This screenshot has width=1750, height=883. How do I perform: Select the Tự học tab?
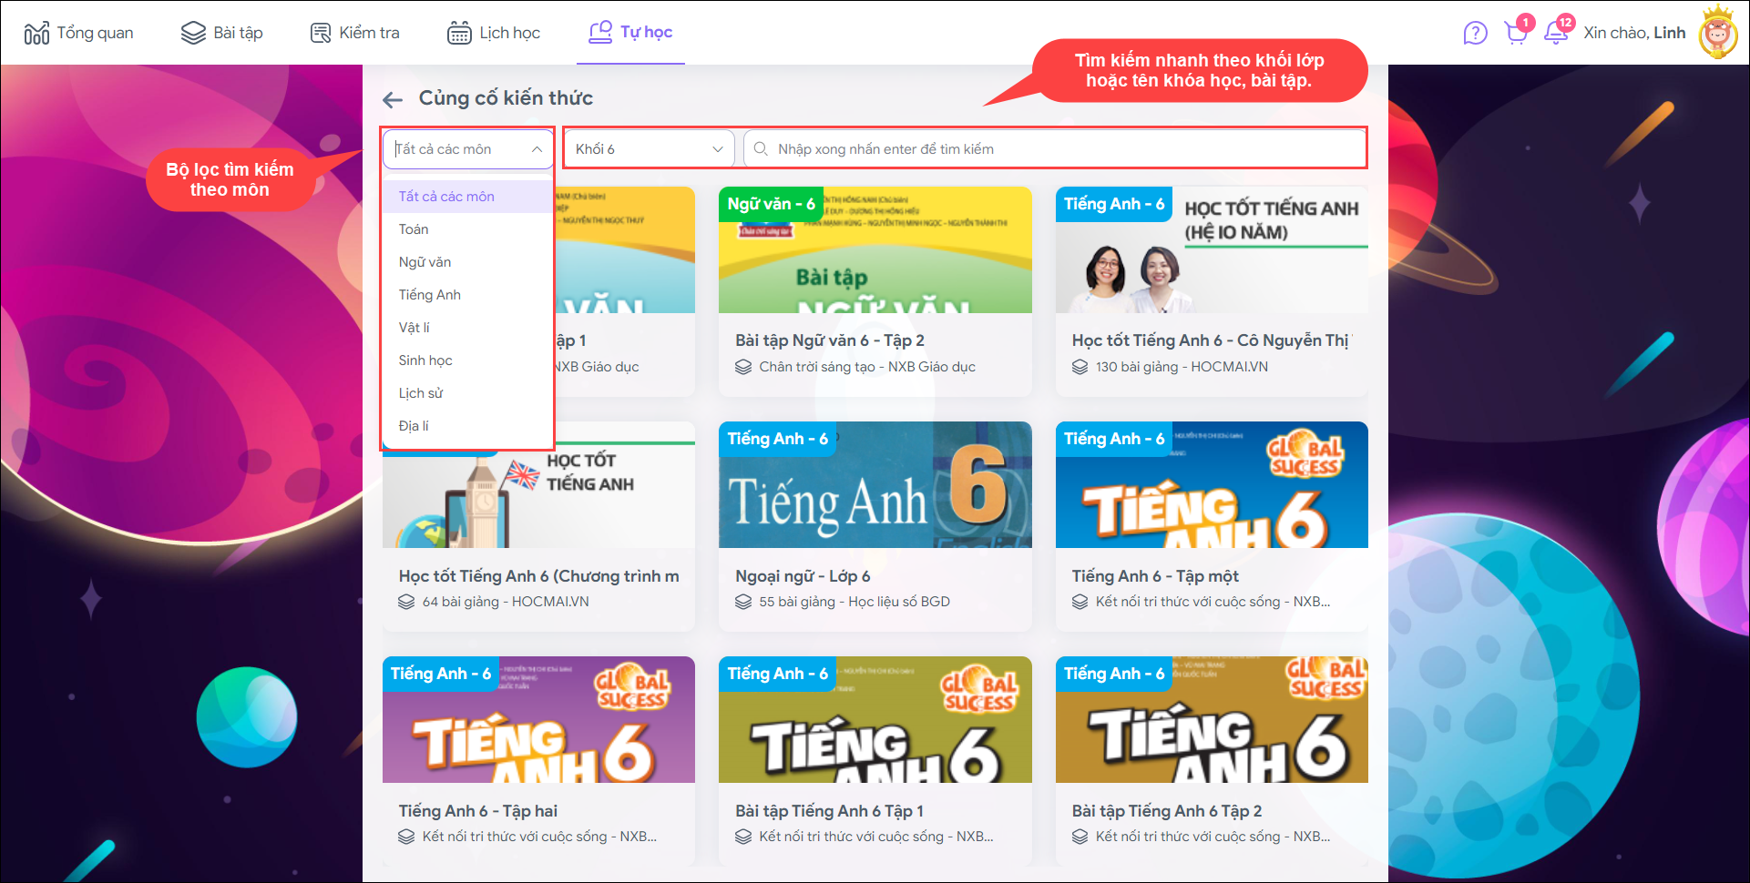(x=630, y=33)
